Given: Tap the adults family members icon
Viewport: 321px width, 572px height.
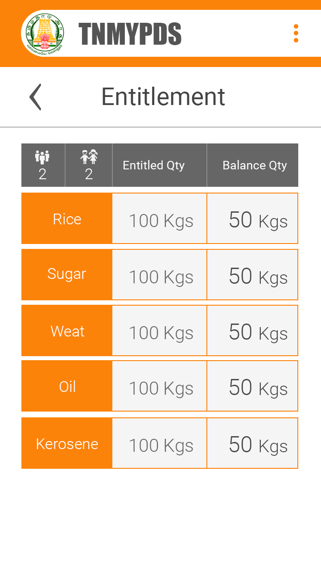Looking at the screenshot, I should tap(43, 157).
